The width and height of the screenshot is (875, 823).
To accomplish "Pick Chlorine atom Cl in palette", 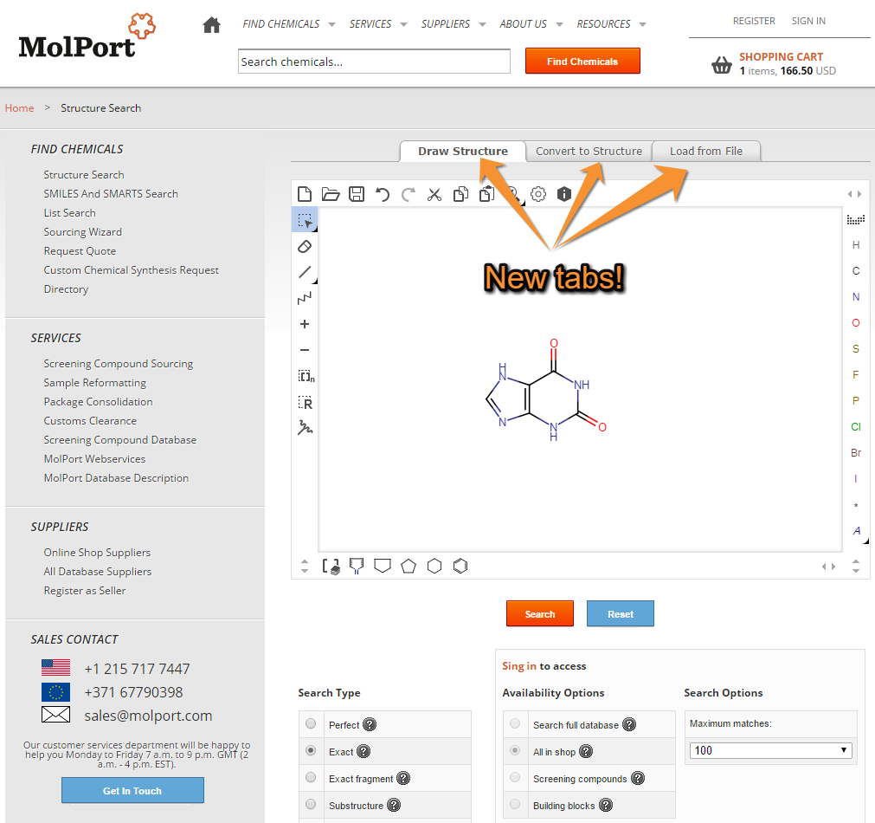I will click(x=855, y=427).
